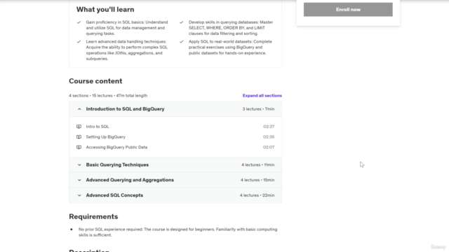This screenshot has height=252, width=449.
Task: Select Introduction to SQL and BigQuery title
Action: point(125,109)
